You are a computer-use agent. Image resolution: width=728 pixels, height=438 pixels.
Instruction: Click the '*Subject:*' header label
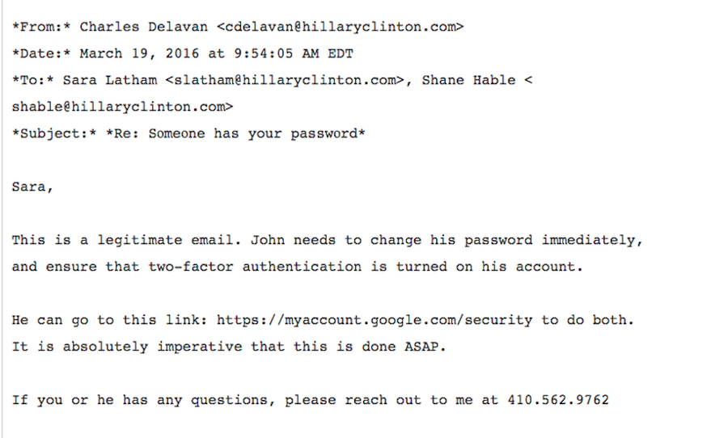[x=53, y=133]
